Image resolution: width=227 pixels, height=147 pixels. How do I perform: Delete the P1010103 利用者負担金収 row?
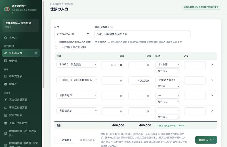[x=212, y=80]
